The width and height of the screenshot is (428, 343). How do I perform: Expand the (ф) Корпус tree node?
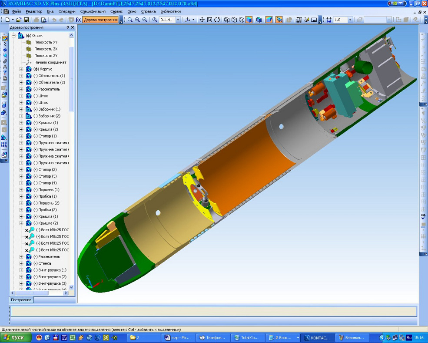21,69
